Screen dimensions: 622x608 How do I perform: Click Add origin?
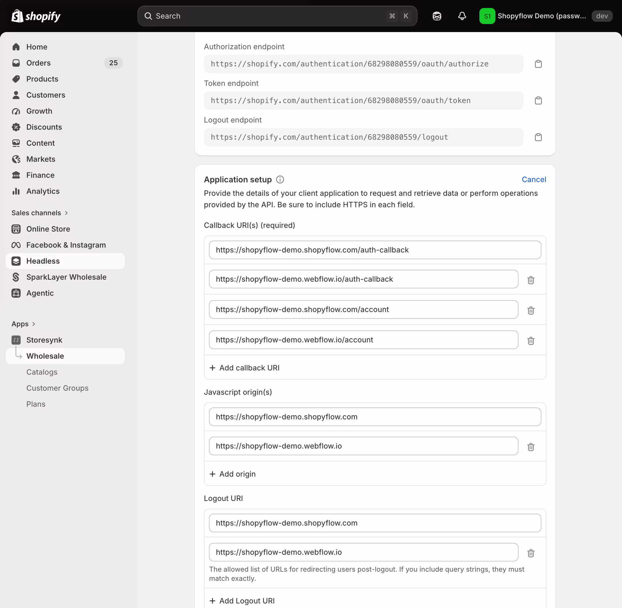(x=233, y=474)
